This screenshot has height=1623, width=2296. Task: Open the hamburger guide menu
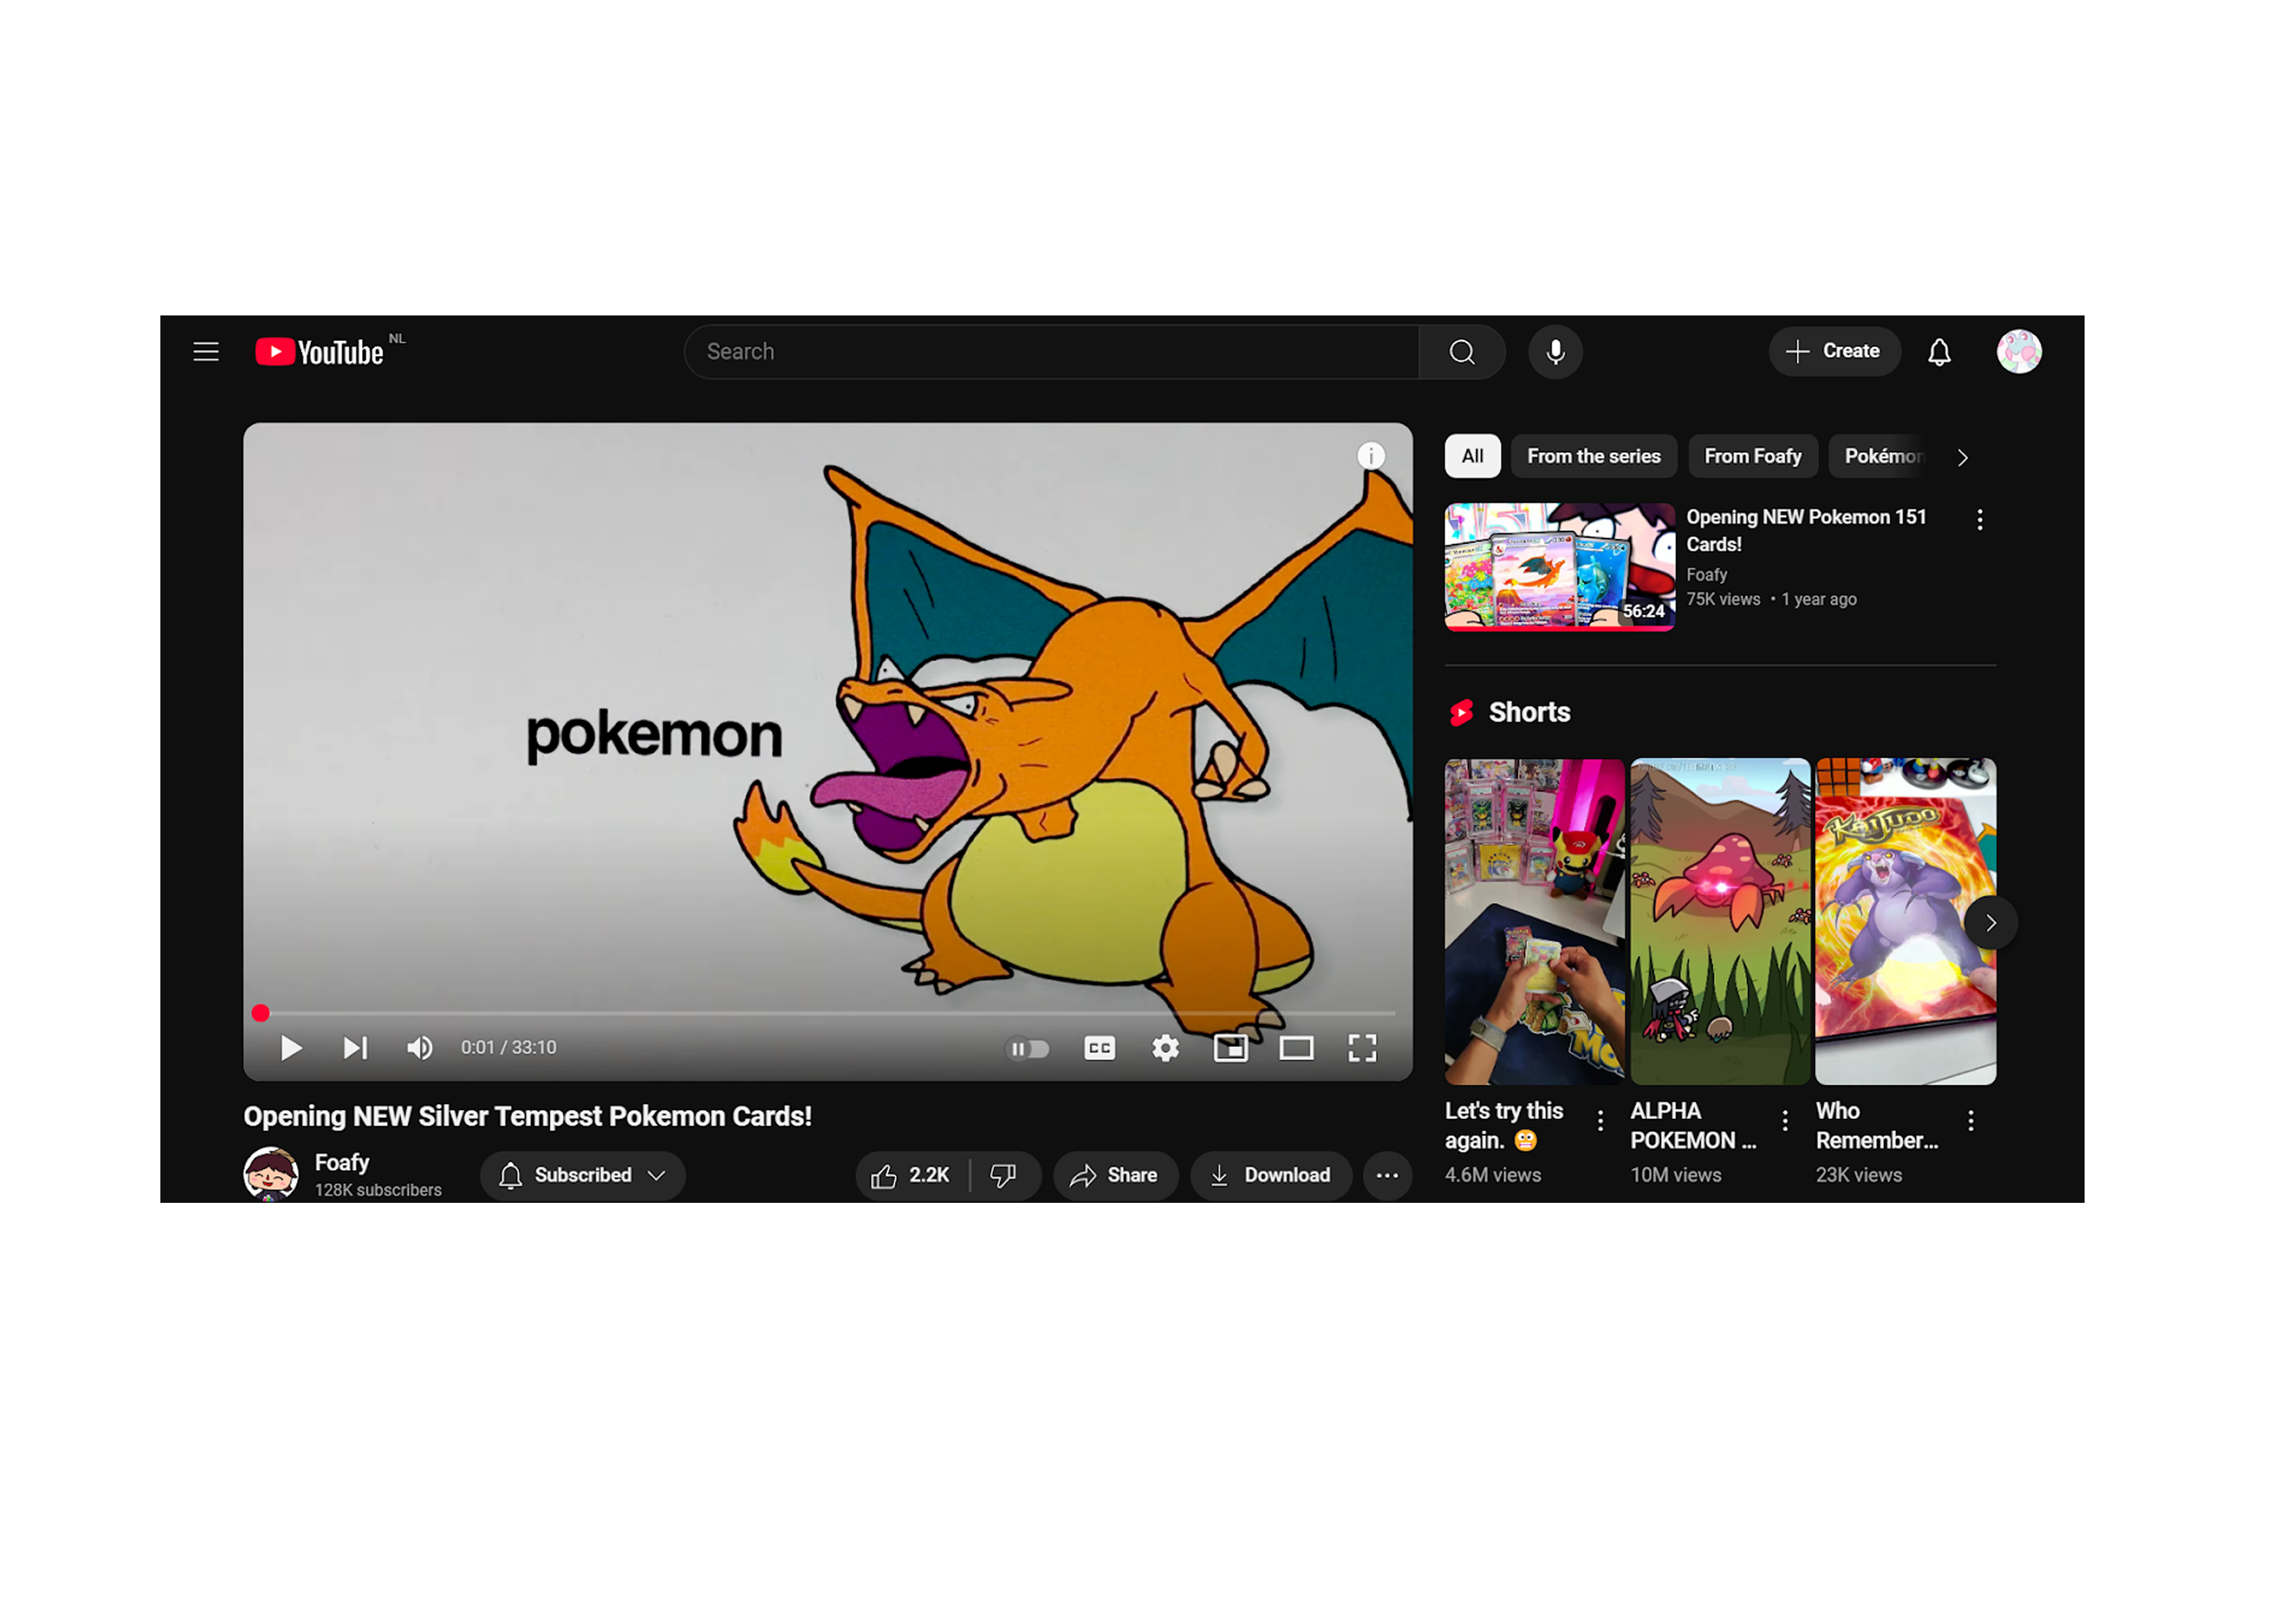[206, 352]
